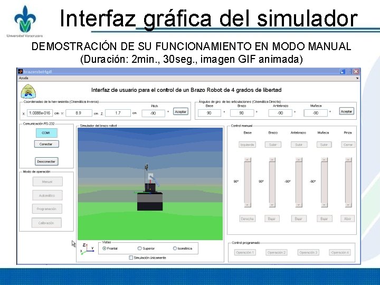Click the Brazo angle input field
380x285 pixels.
[x=242, y=113]
